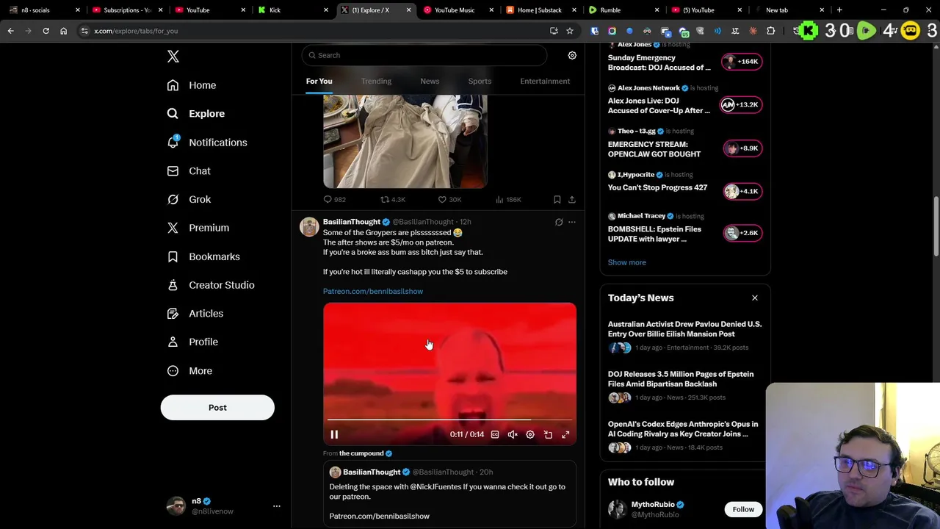The width and height of the screenshot is (940, 529).
Task: Go back in the browser
Action: (x=10, y=31)
